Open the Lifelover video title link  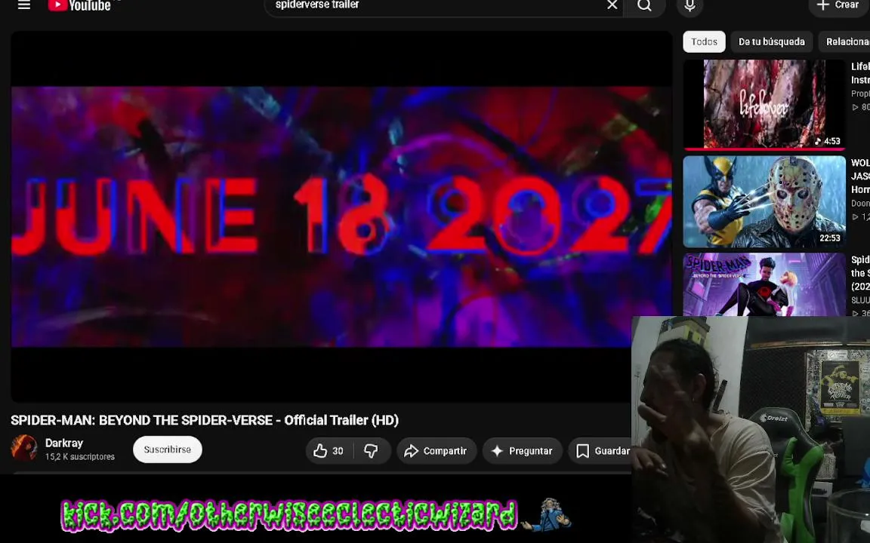coord(861,73)
